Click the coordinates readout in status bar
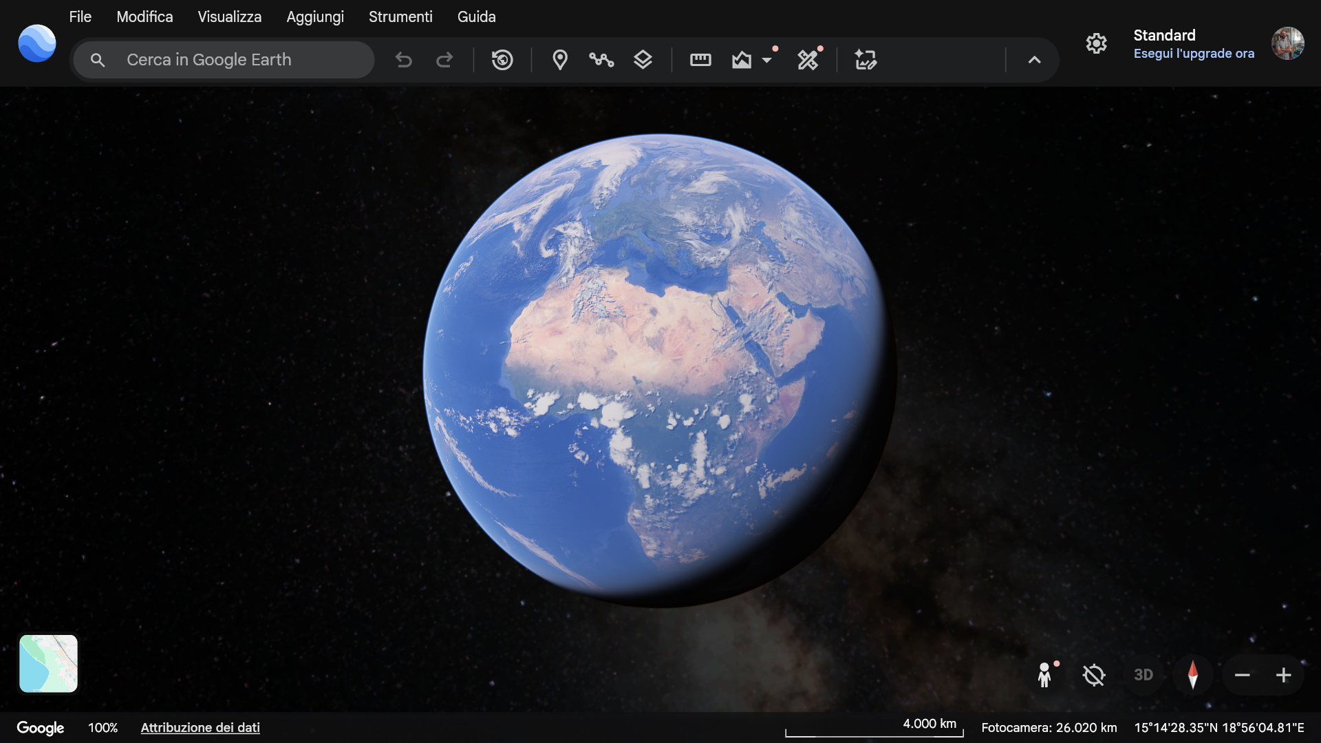The image size is (1321, 743). pyautogui.click(x=1219, y=728)
